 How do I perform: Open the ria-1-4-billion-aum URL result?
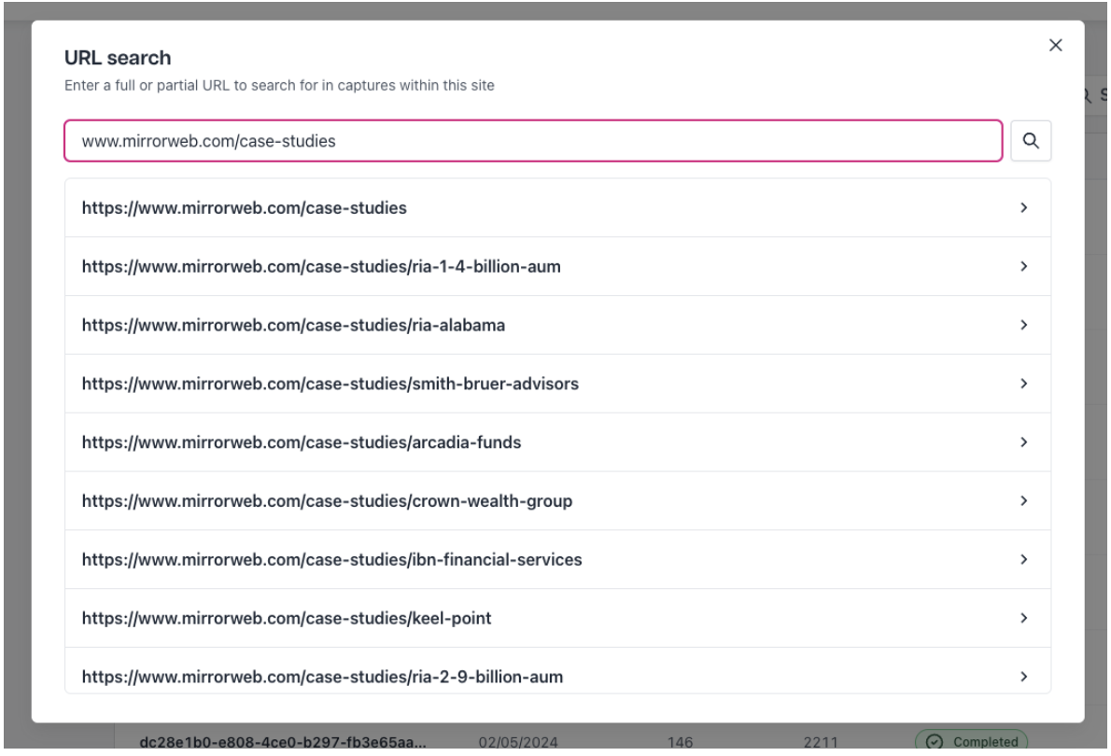[x=557, y=266]
